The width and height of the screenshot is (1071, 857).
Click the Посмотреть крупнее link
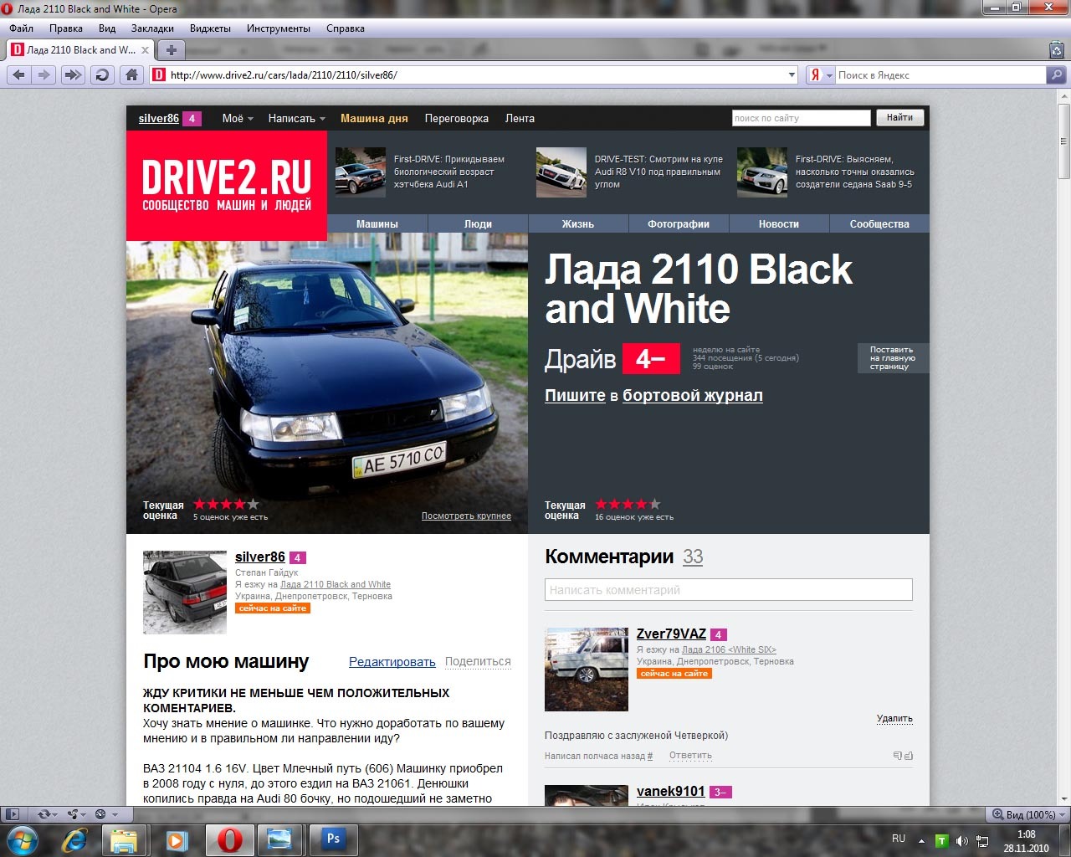(466, 516)
